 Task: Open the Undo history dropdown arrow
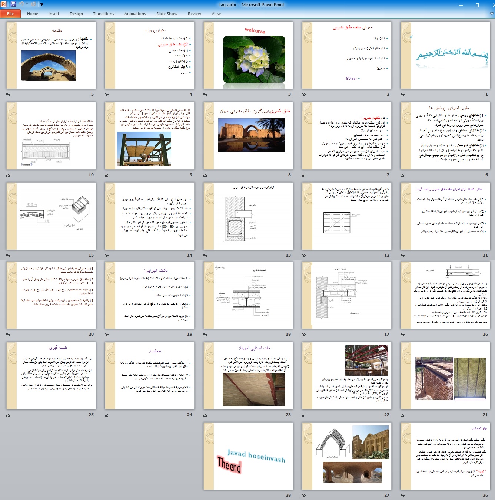click(x=27, y=4)
